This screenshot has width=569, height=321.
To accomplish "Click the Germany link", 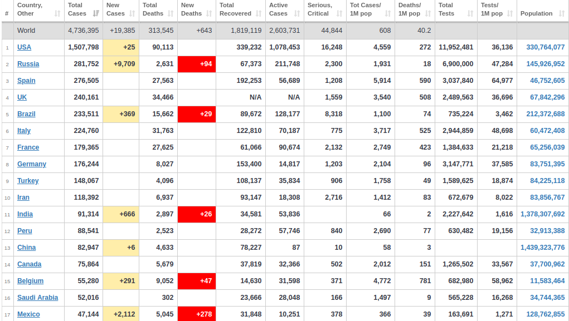I will (32, 164).
